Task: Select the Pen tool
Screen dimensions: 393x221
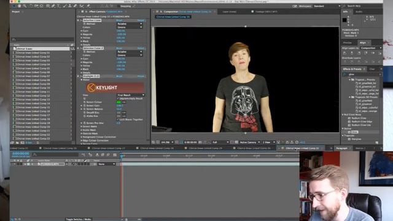Action: tap(53, 6)
